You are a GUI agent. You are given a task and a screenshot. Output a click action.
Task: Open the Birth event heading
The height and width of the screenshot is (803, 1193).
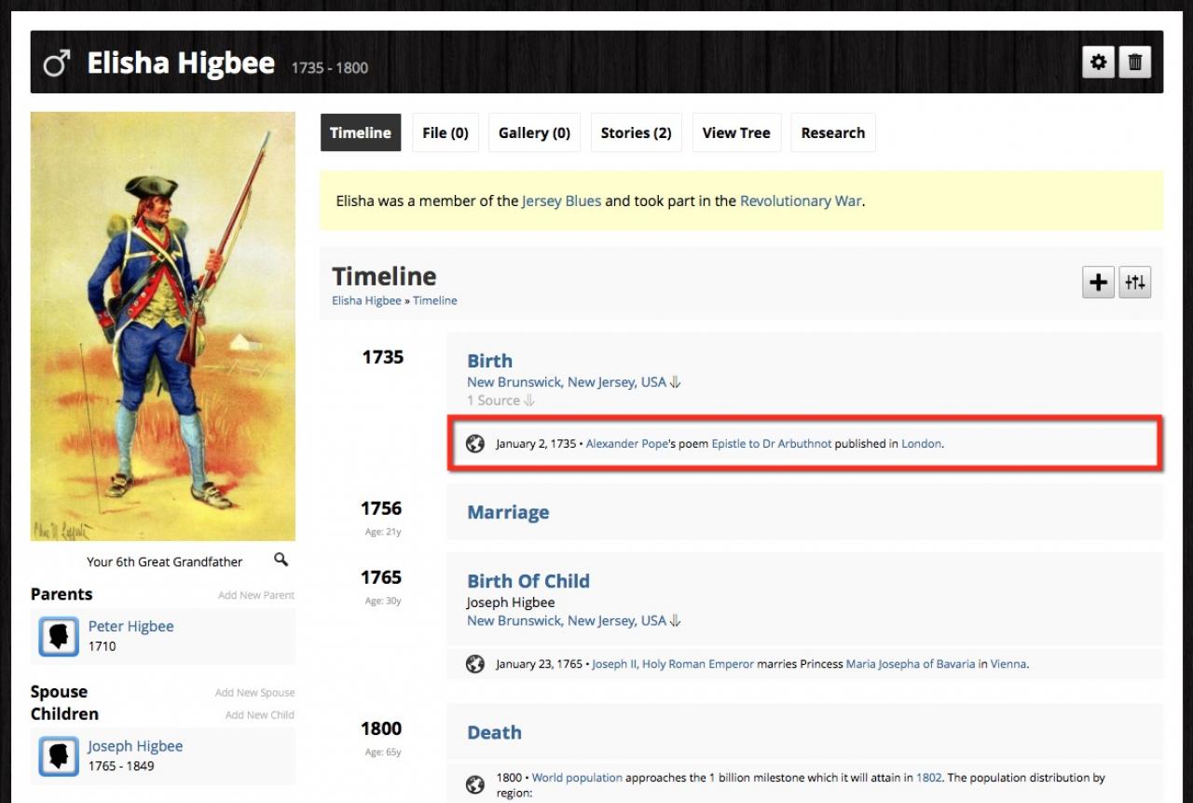(x=489, y=361)
